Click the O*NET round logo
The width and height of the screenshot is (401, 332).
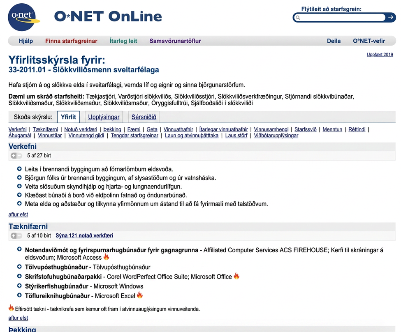click(x=23, y=17)
